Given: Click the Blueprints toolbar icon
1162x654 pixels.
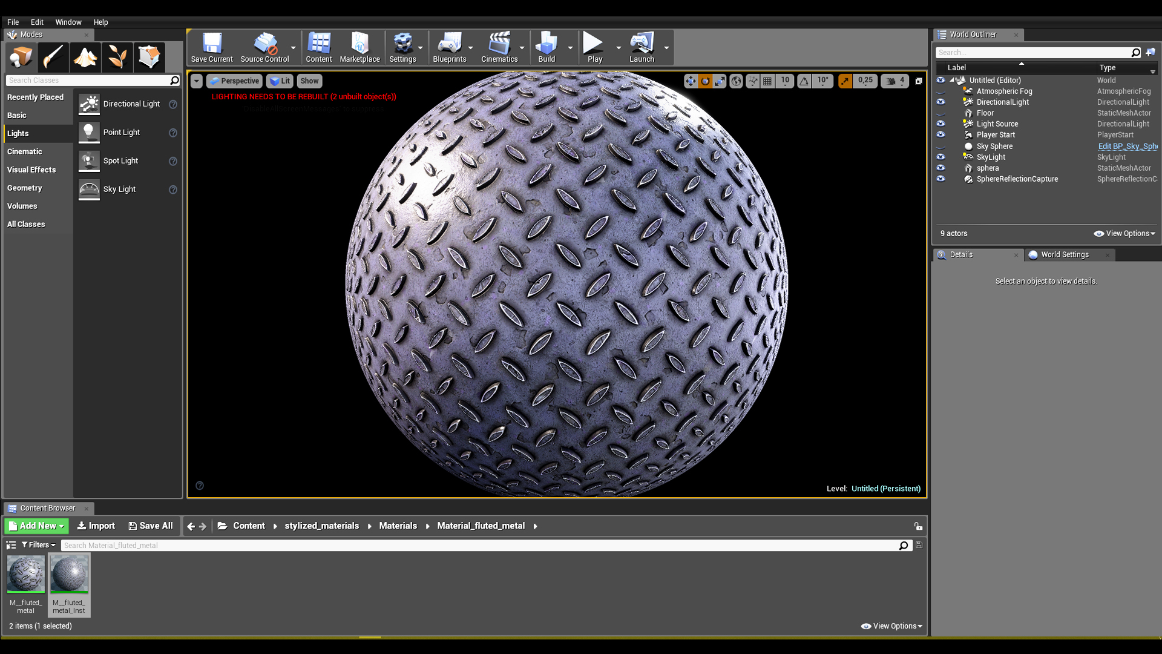Looking at the screenshot, I should pos(449,48).
